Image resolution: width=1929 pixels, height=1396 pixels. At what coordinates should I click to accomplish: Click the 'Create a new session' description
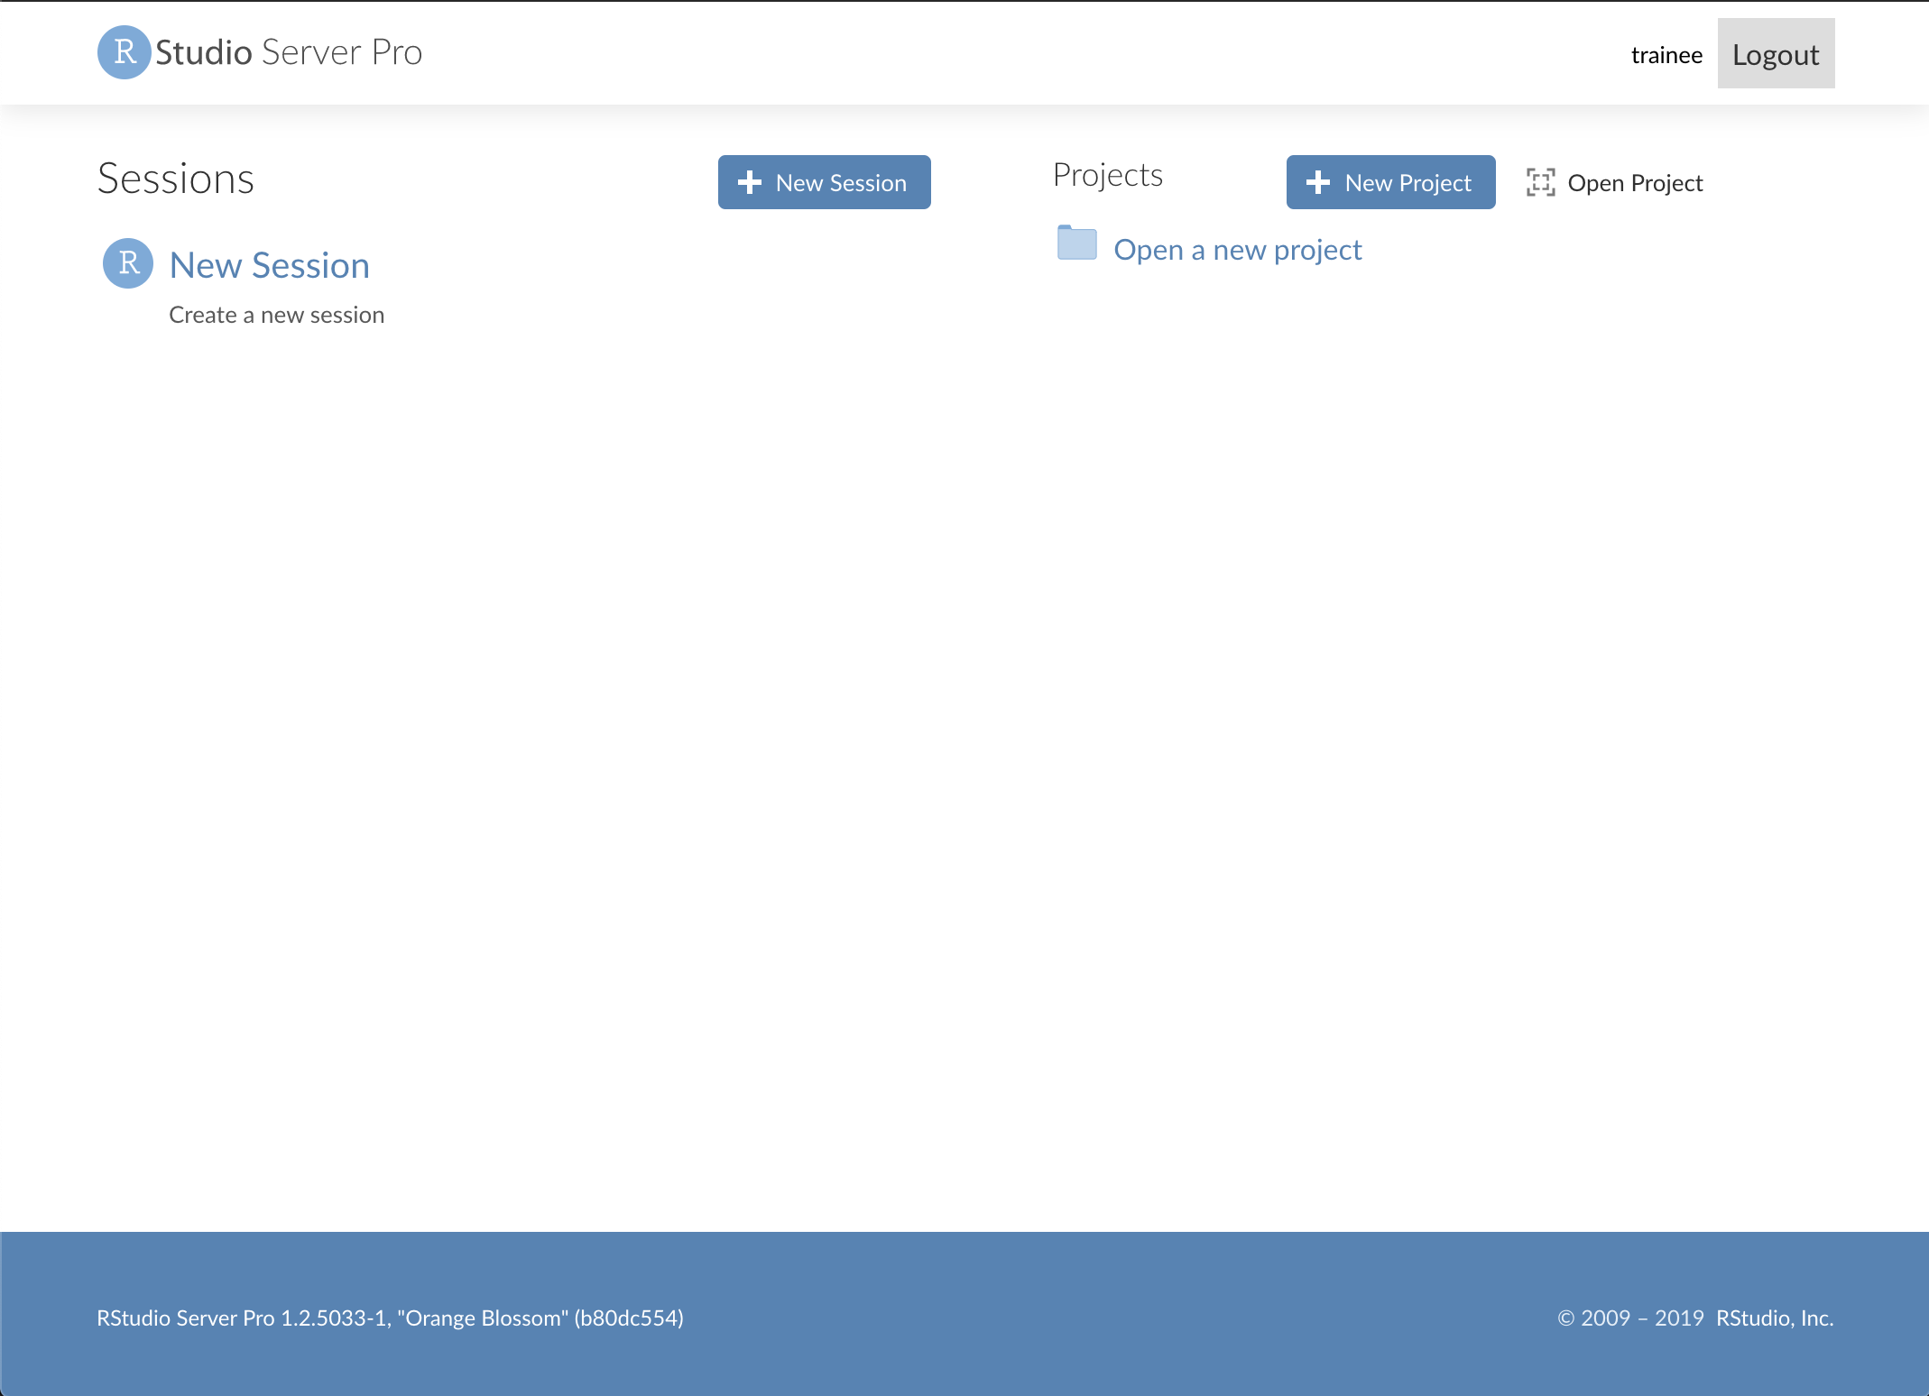pyautogui.click(x=276, y=315)
